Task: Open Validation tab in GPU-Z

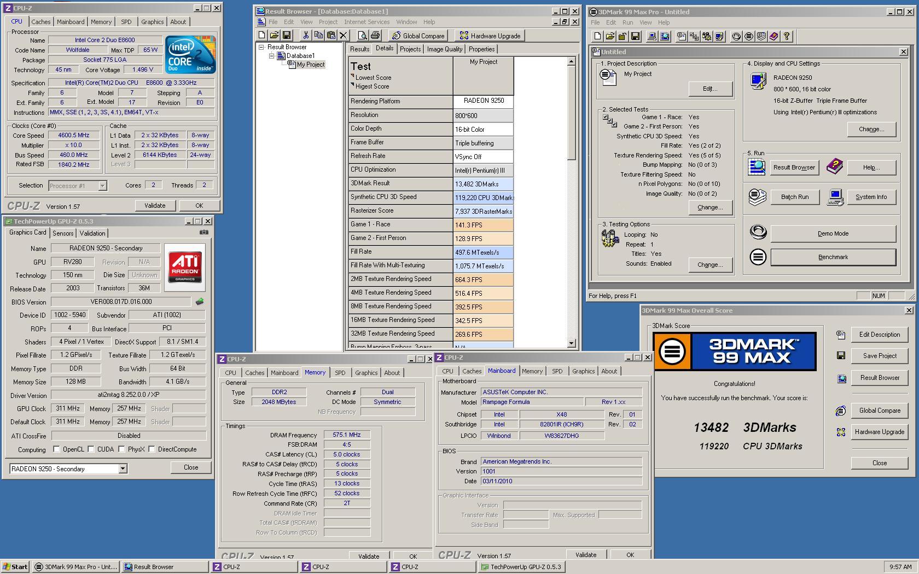Action: 92,233
